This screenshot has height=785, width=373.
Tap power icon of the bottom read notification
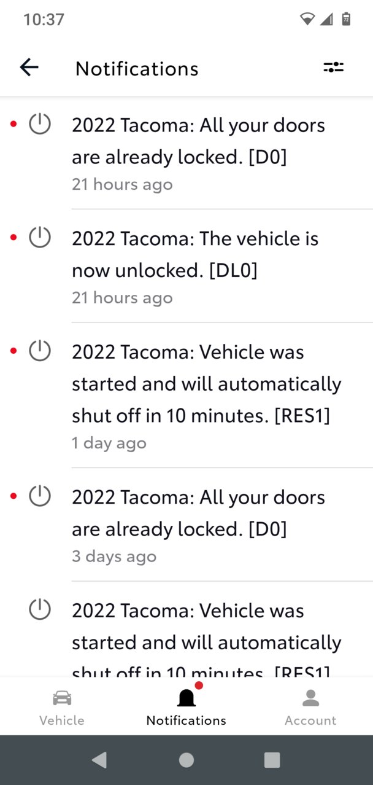click(40, 609)
